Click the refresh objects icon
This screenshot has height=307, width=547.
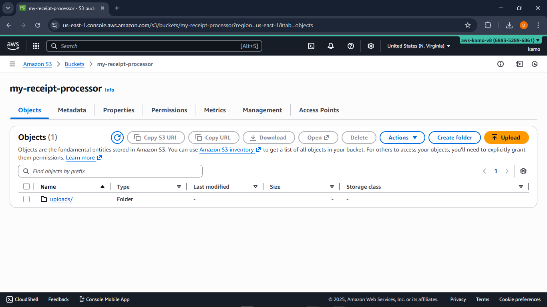117,137
